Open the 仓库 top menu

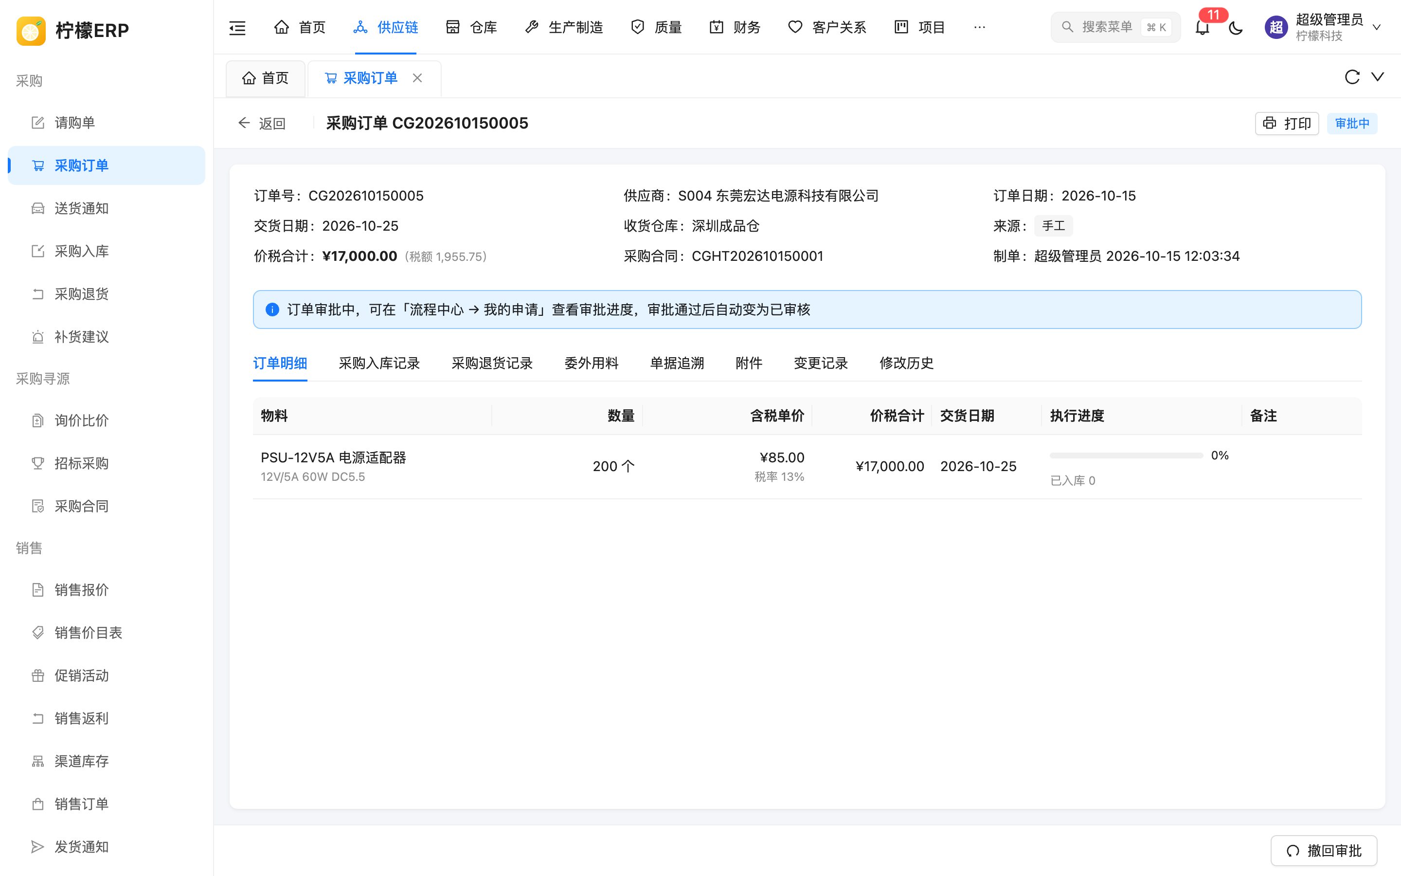[x=471, y=27]
